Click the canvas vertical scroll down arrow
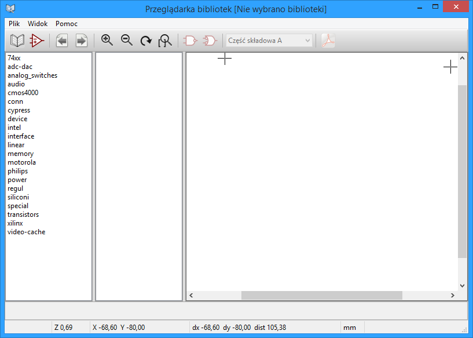The image size is (473, 338). point(462,285)
